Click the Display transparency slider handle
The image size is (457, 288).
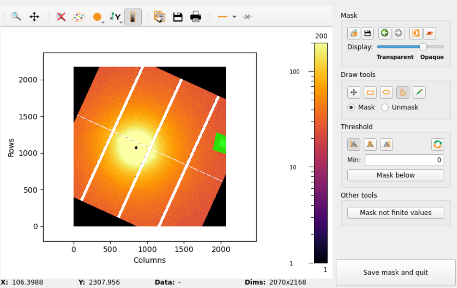click(423, 47)
